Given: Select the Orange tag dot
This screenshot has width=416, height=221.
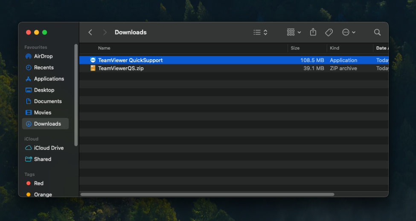Looking at the screenshot, I should 29,195.
